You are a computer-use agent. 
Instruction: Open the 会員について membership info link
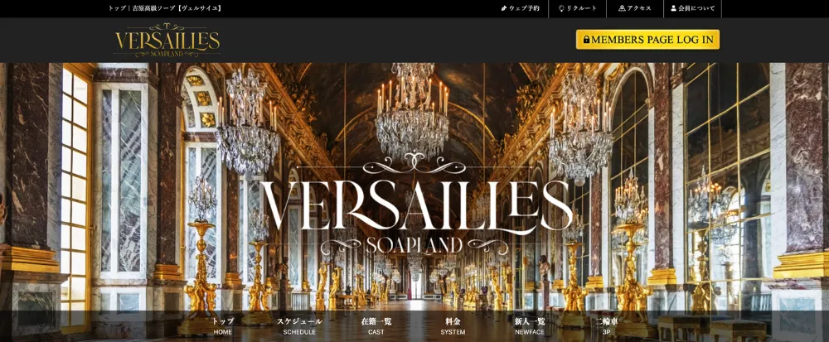pyautogui.click(x=692, y=8)
